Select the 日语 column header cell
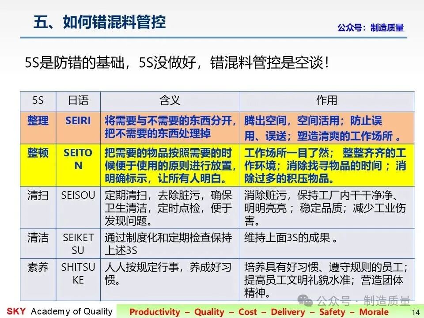The height and width of the screenshot is (318, 424). 78,101
